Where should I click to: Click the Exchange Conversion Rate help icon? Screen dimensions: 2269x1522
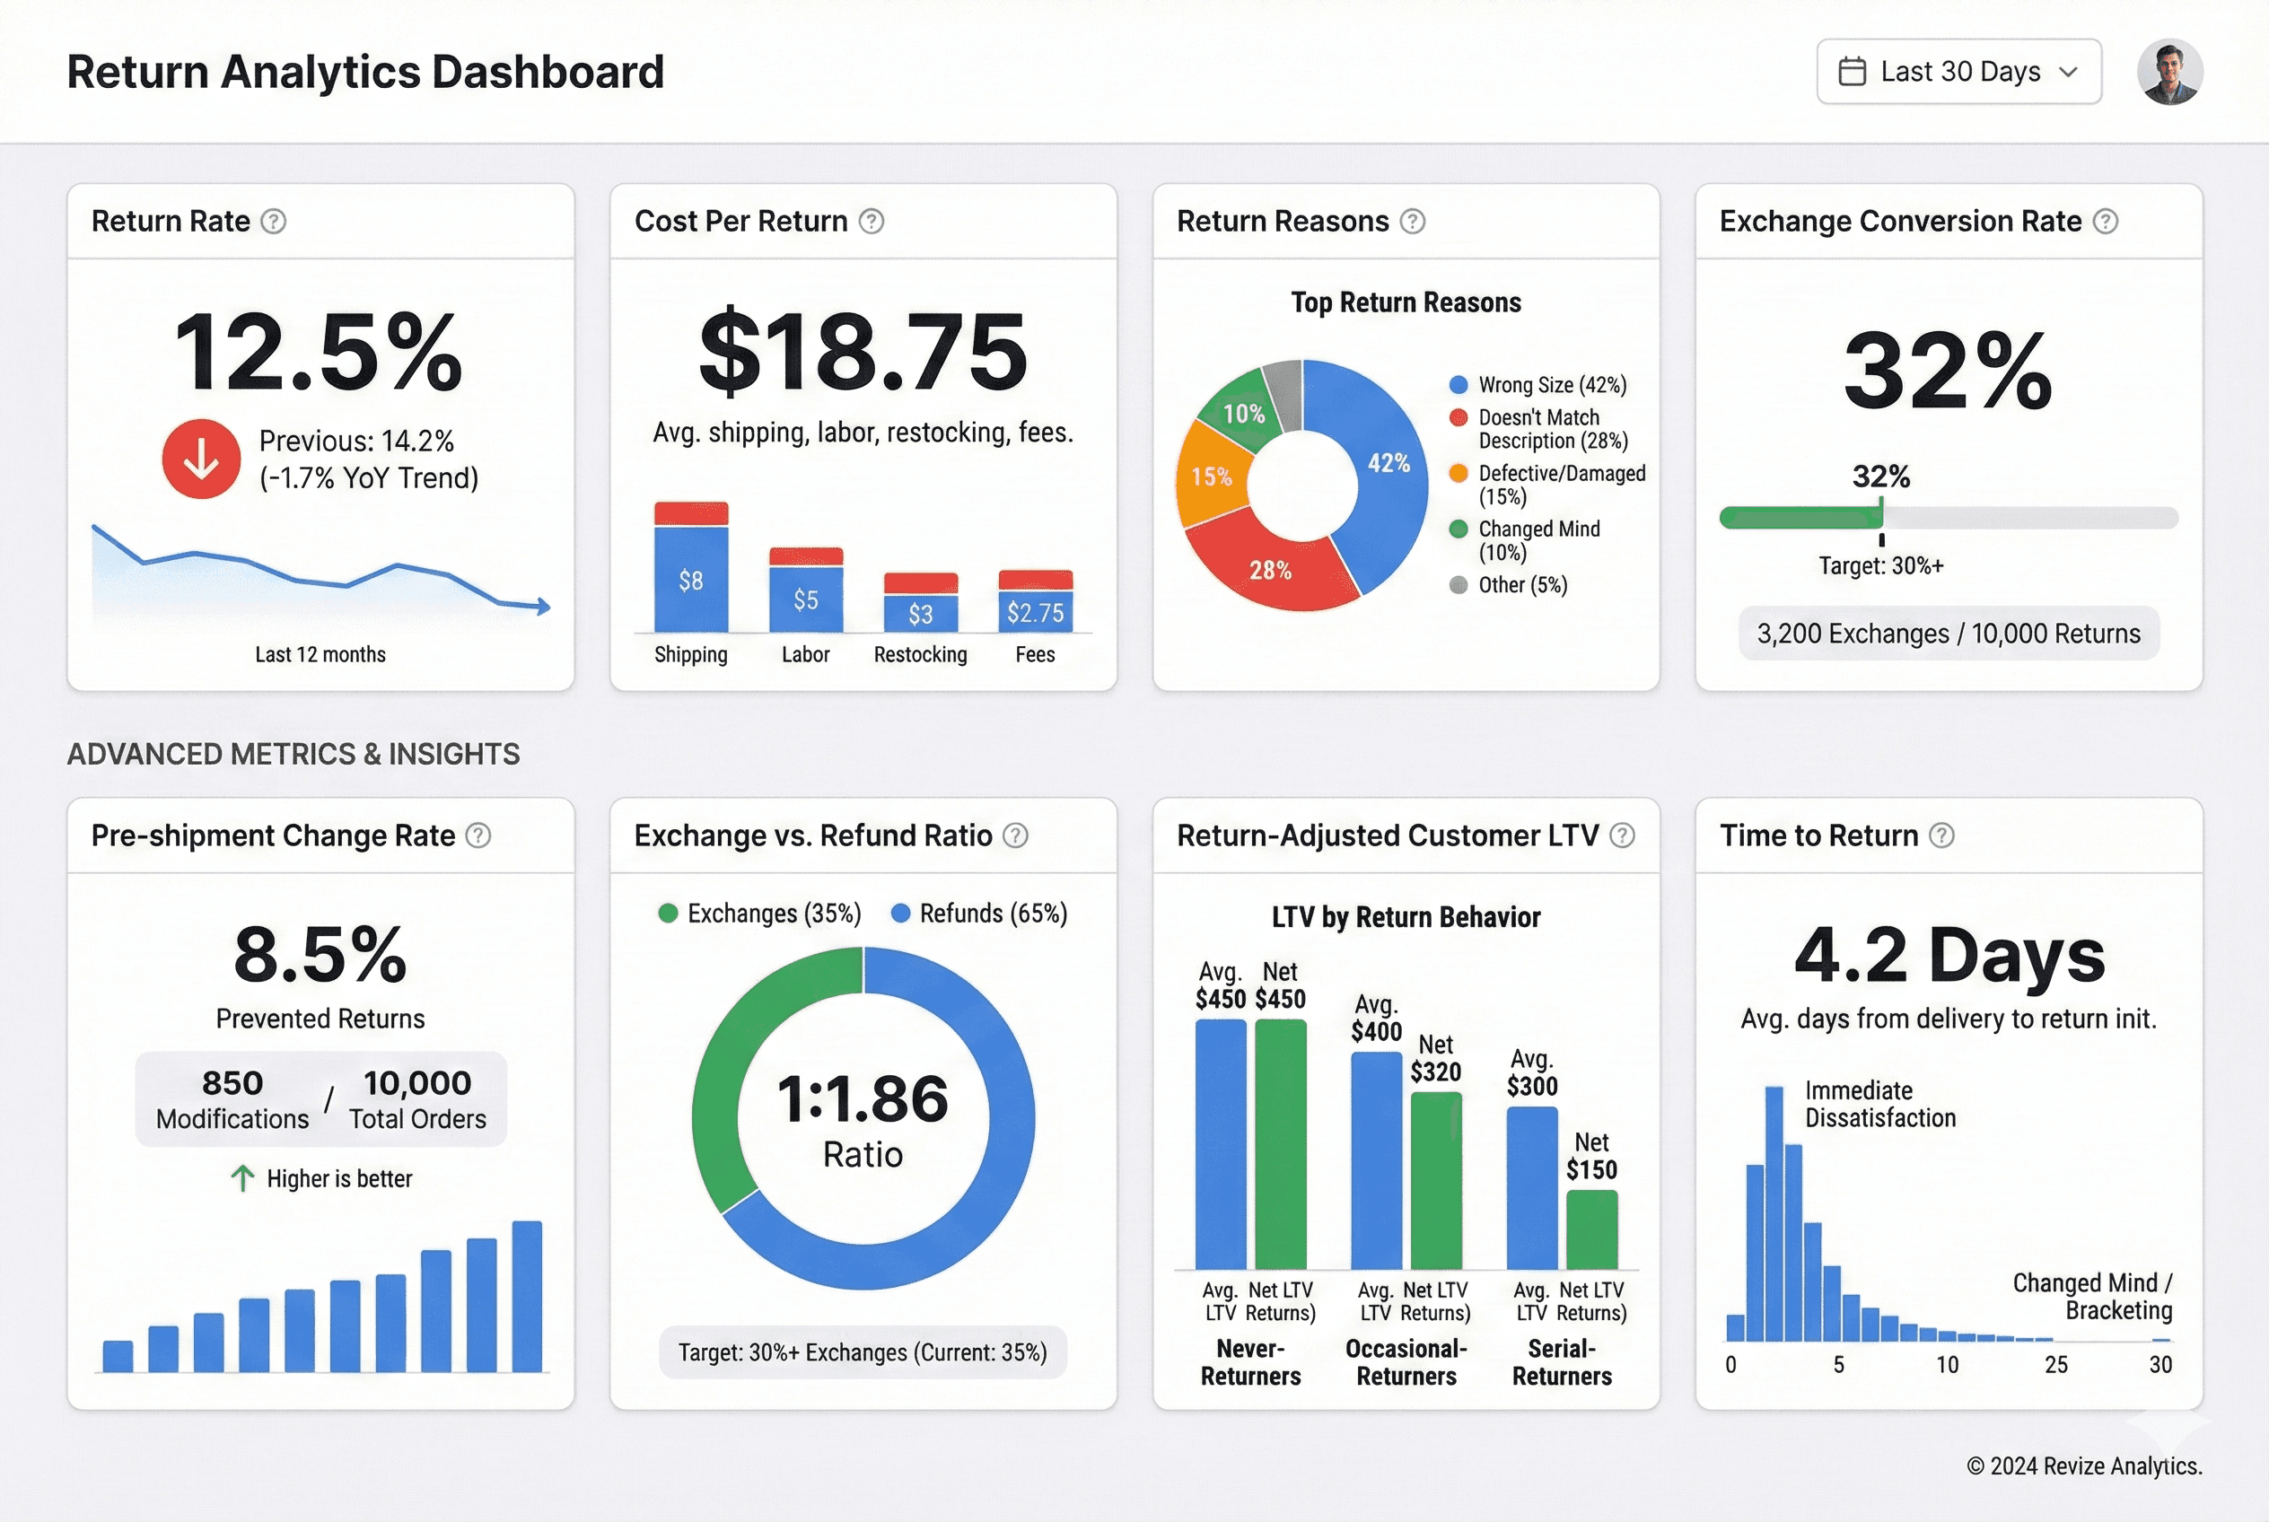click(x=2105, y=222)
